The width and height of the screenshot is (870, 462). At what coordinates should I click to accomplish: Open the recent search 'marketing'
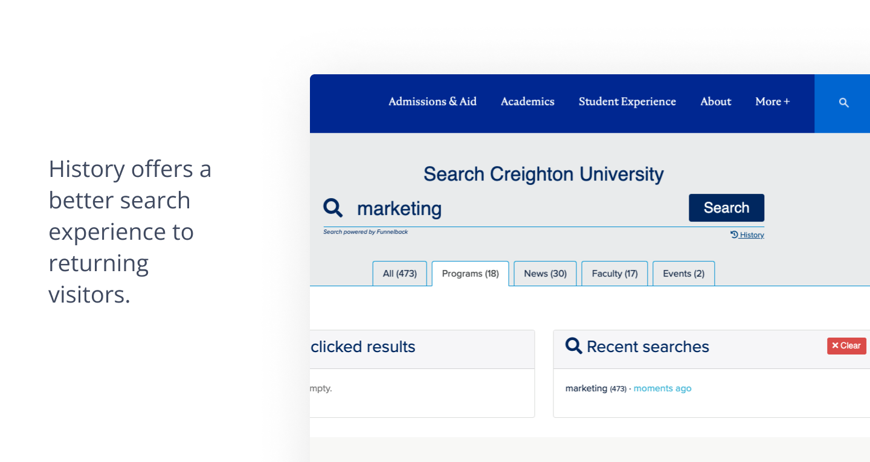click(586, 388)
